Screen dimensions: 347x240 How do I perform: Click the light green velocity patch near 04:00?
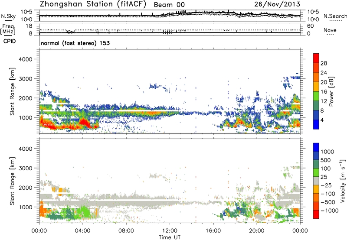click(84, 212)
